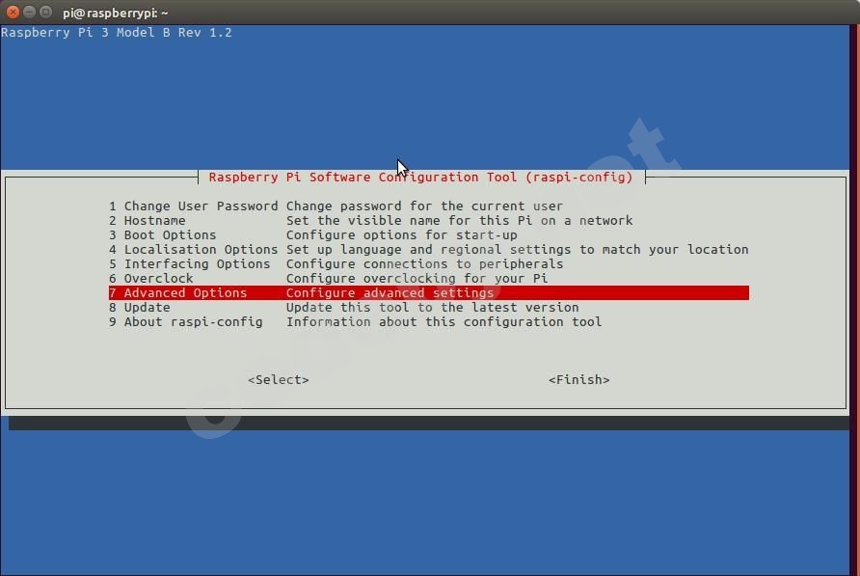
Task: Select highlighted Advanced Options row
Action: (x=428, y=292)
